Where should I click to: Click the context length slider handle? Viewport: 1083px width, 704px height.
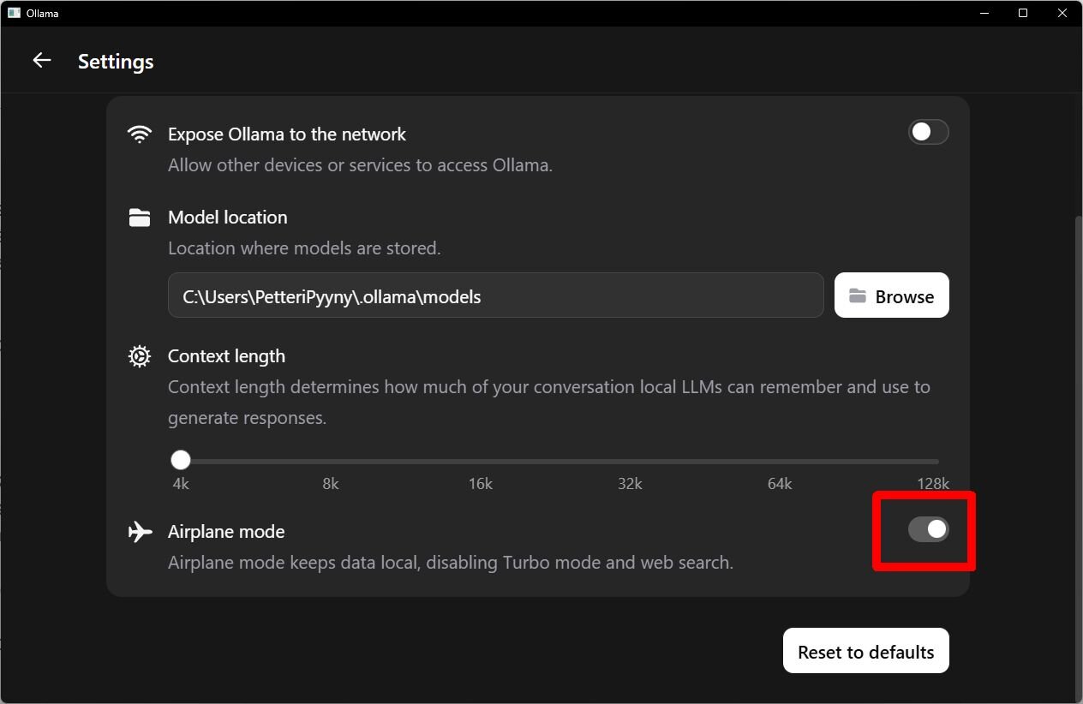180,461
